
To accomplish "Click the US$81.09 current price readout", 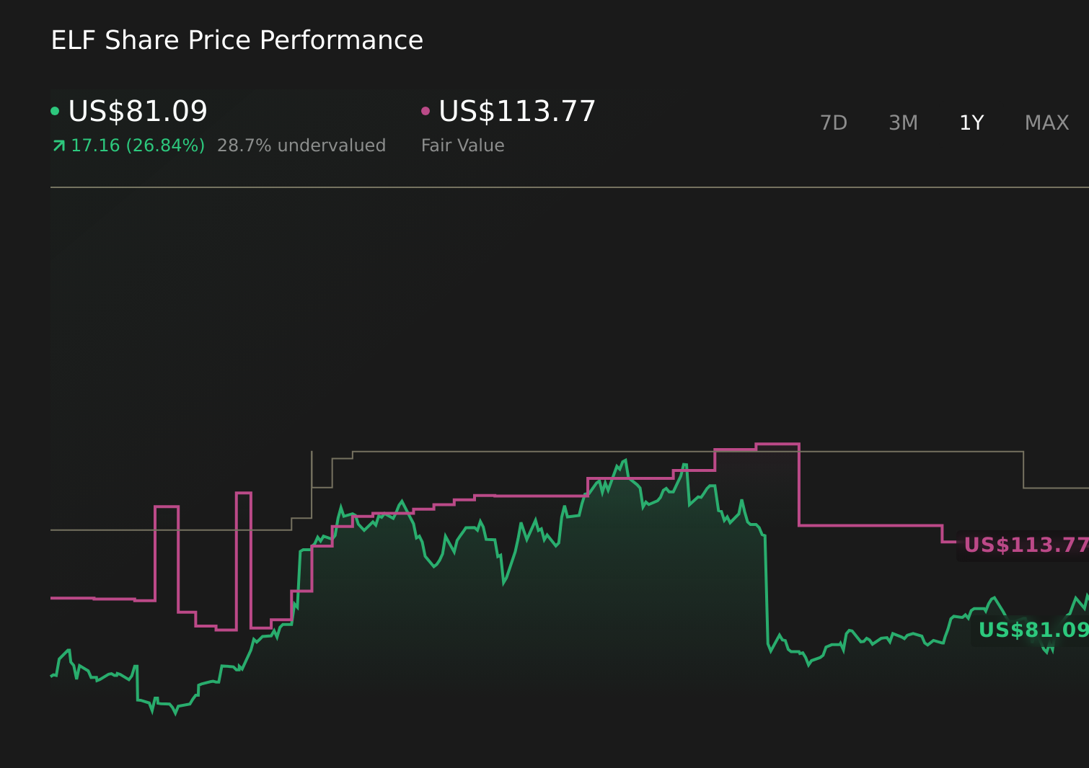I will coord(137,110).
